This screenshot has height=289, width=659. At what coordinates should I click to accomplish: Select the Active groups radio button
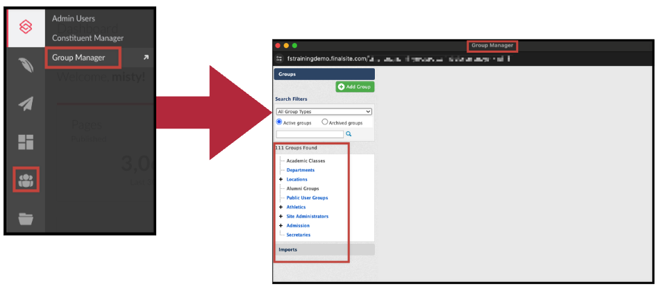tap(279, 122)
